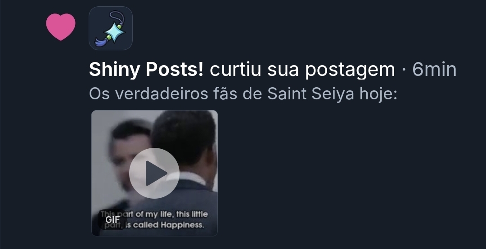Click the GIF badge on the thumbnail

[112, 220]
